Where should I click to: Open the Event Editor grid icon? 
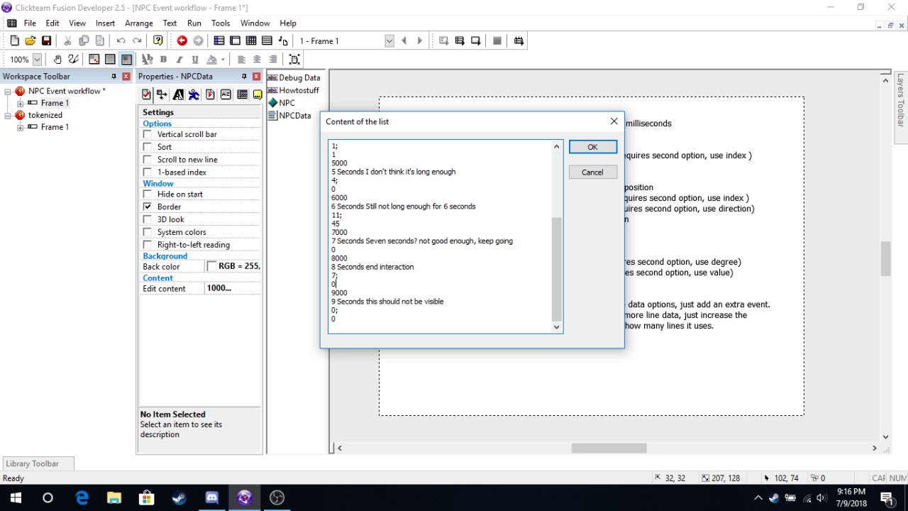pos(251,40)
